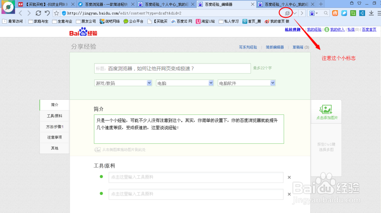Close the 百度经验_编辑器 tab
The image size is (381, 213).
[x=253, y=4]
